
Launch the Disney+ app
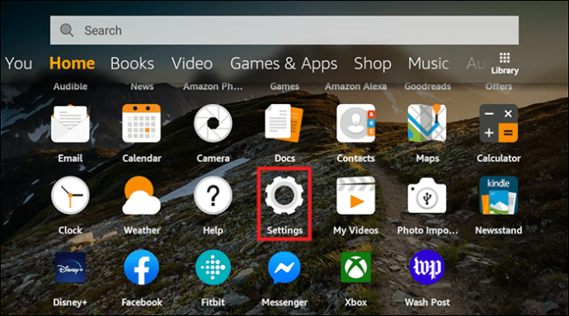pos(70,267)
